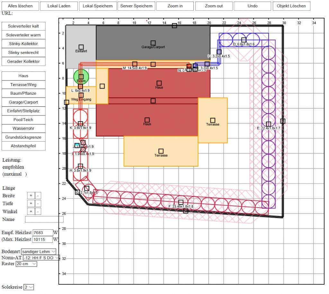Zoom in on the plan
Image resolution: width=329 pixels, height=294 pixels.
point(175,6)
